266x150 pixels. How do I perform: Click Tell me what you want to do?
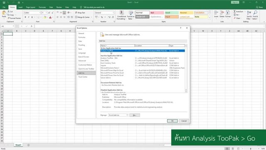click(92, 7)
